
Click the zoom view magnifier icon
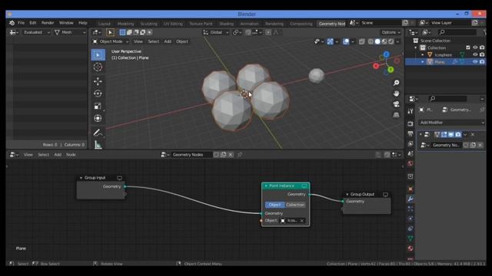pos(397,83)
